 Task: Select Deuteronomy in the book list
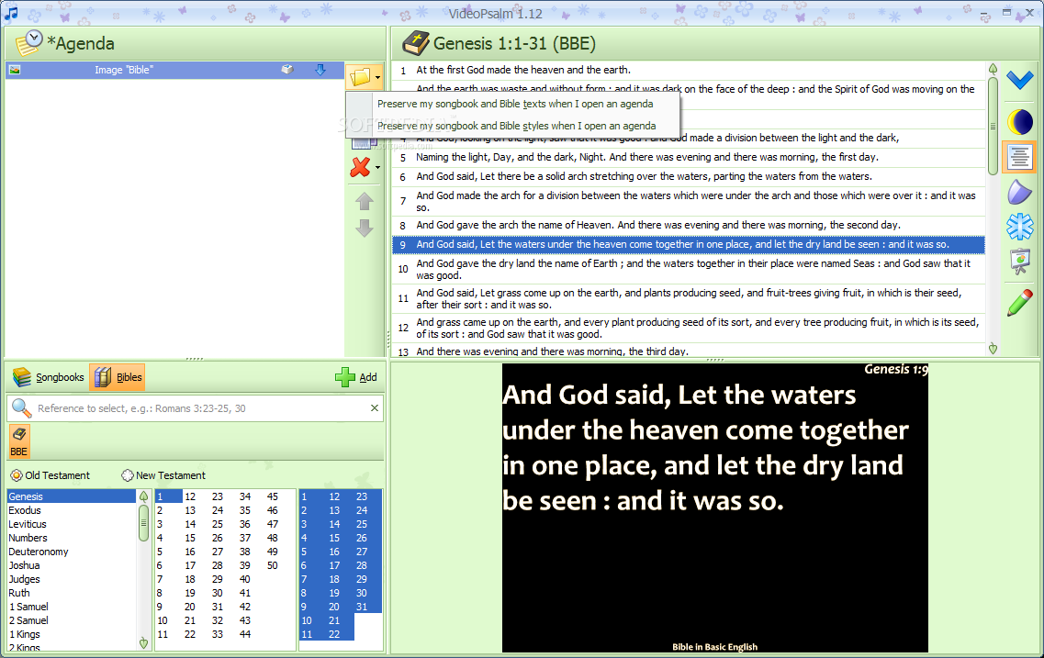pyautogui.click(x=72, y=552)
